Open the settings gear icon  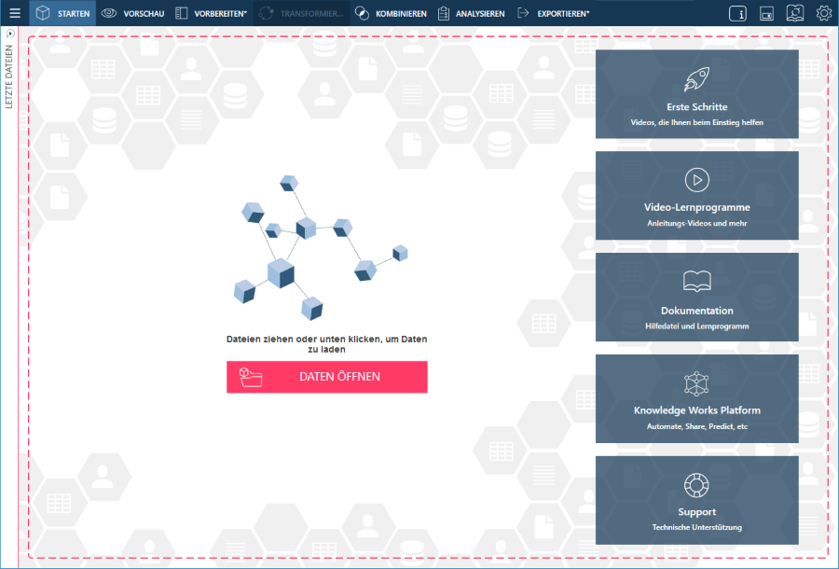pos(824,13)
